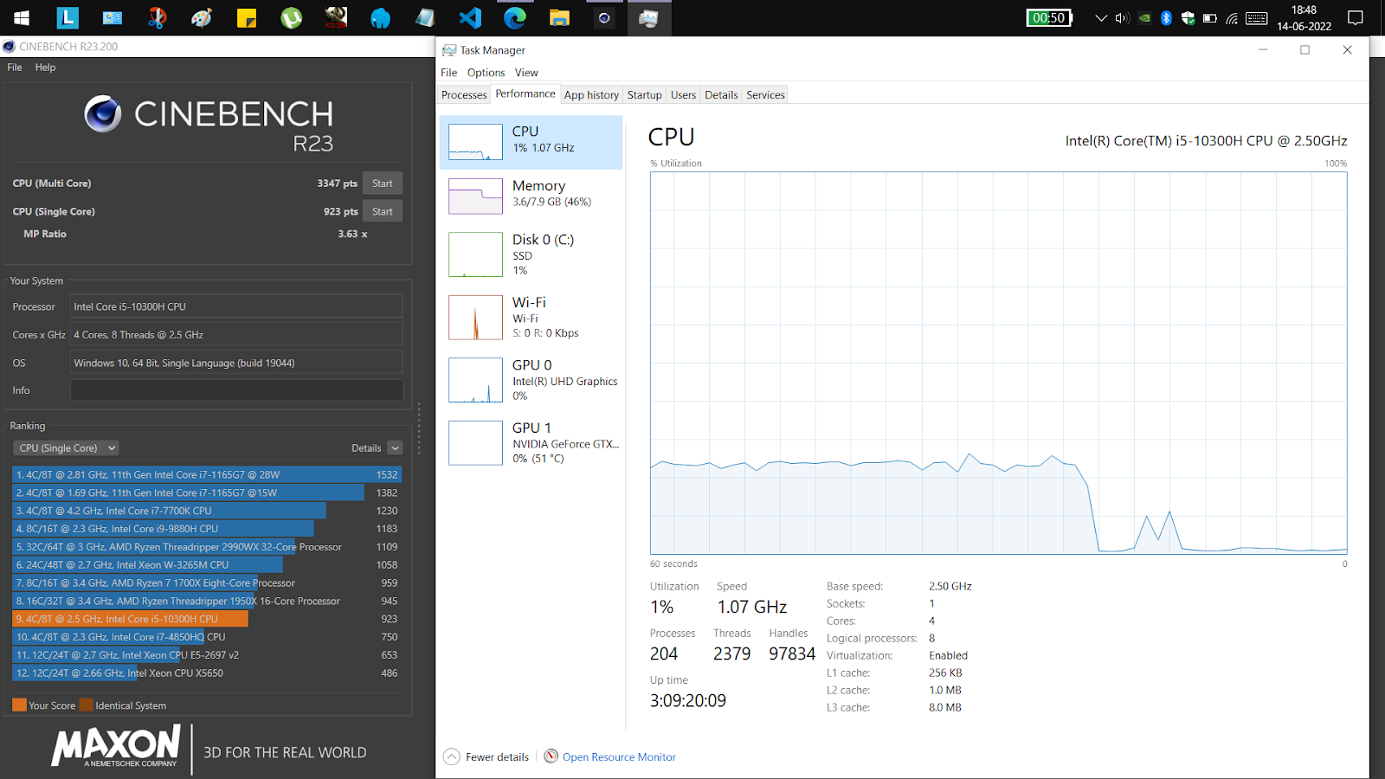Screen dimensions: 1385x779
Task: Select the highlighted Core i5-10300H ranking row
Action: click(x=207, y=619)
